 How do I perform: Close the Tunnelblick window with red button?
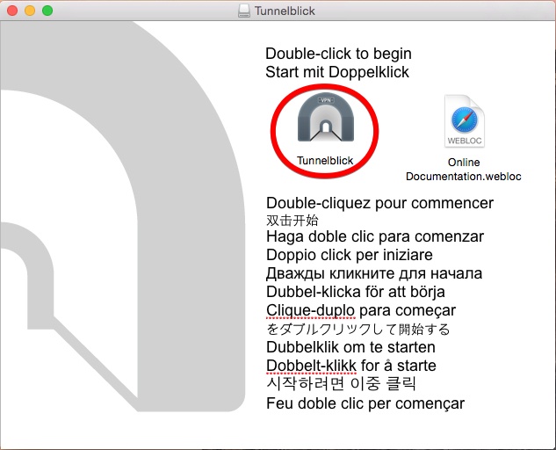(12, 11)
